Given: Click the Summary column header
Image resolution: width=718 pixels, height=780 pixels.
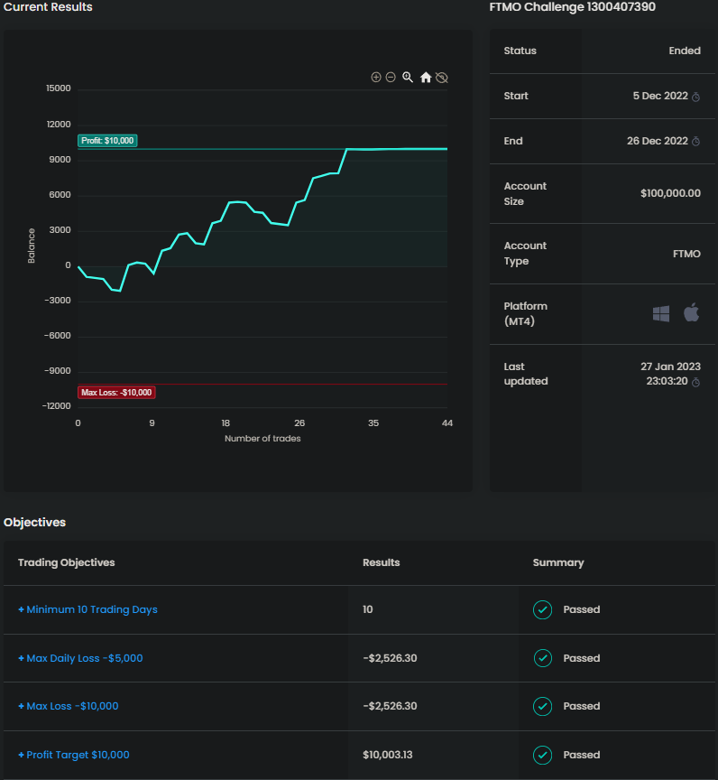Looking at the screenshot, I should 558,562.
